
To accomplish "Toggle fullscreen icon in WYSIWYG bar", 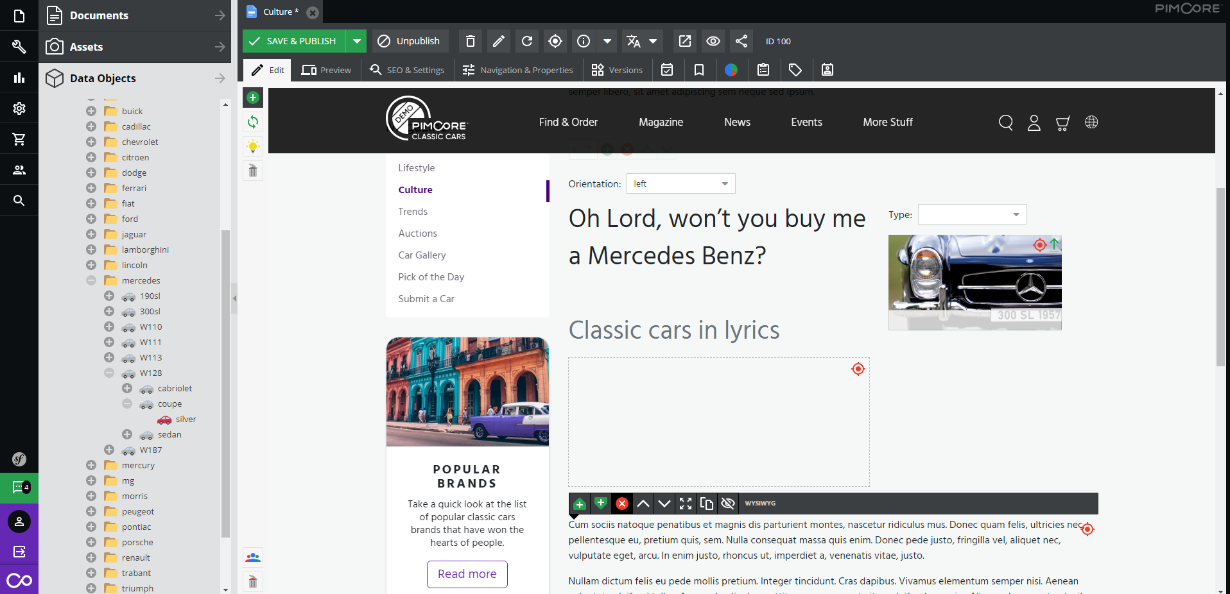I will pos(686,504).
